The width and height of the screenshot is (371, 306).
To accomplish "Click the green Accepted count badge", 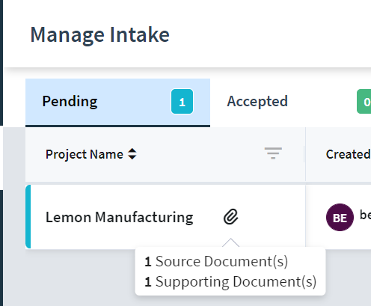I will click(364, 102).
